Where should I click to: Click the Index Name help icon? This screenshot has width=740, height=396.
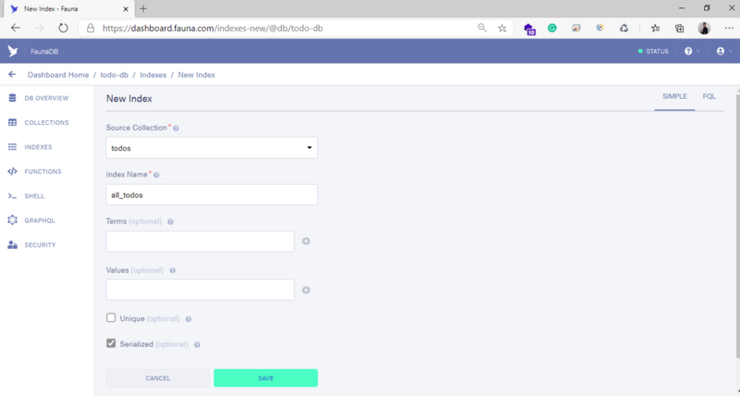tap(156, 175)
